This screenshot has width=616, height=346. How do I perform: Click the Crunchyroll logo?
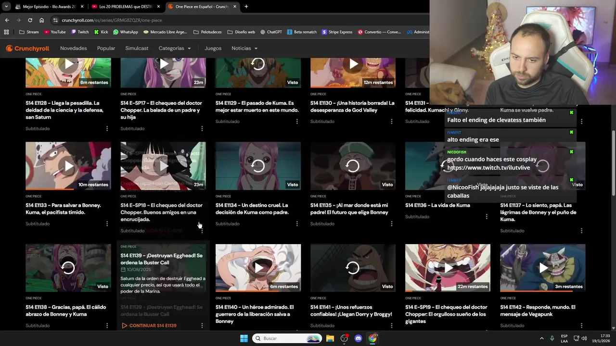pos(27,48)
